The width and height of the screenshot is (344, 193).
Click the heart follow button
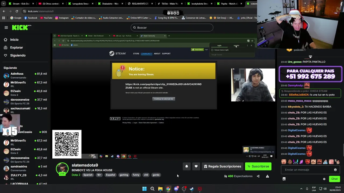(x=196, y=166)
